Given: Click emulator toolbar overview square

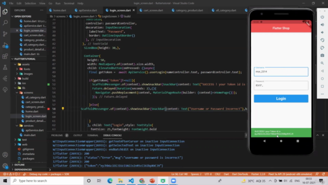Looking at the screenshot, I should pyautogui.click(x=322, y=86).
